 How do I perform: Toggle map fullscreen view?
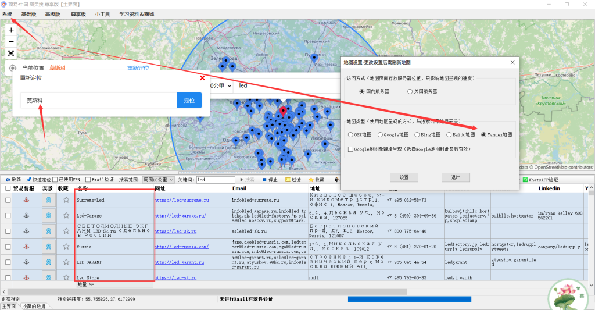[11, 53]
